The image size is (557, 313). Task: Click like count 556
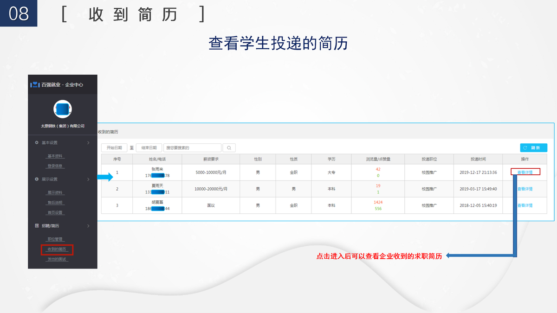378,209
